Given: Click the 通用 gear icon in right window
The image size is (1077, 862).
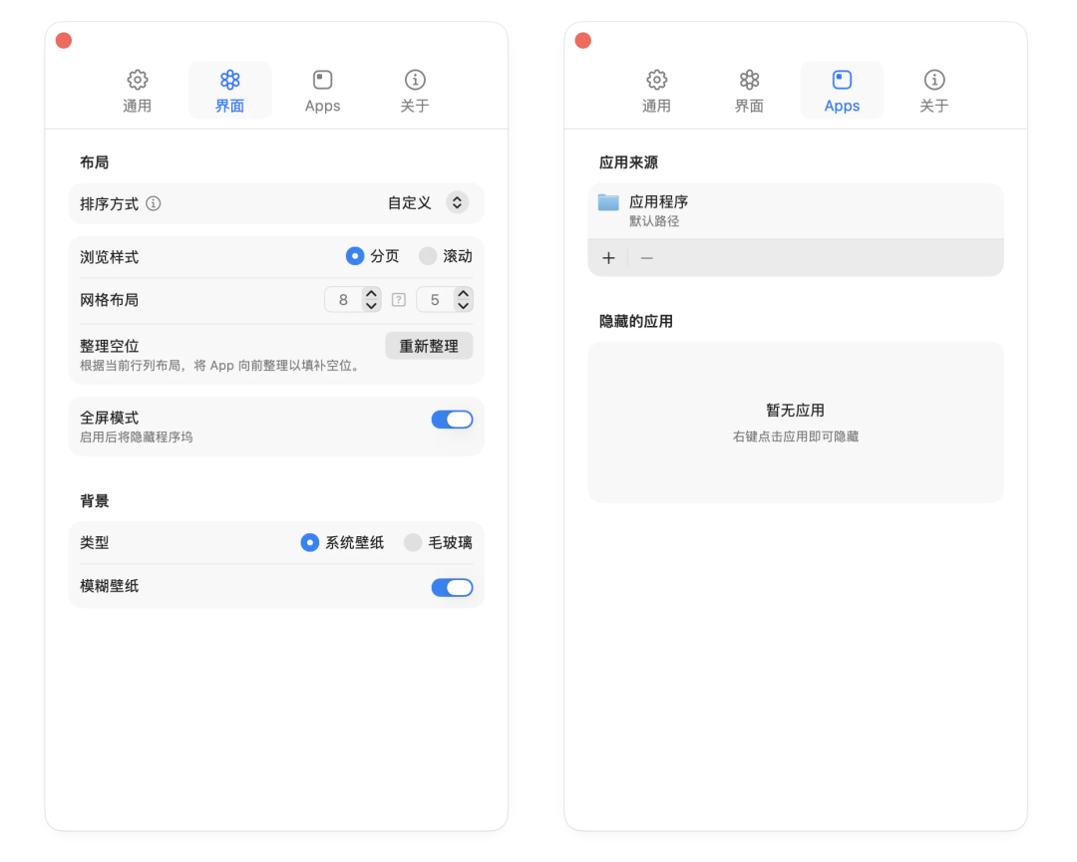Looking at the screenshot, I should click(x=656, y=81).
